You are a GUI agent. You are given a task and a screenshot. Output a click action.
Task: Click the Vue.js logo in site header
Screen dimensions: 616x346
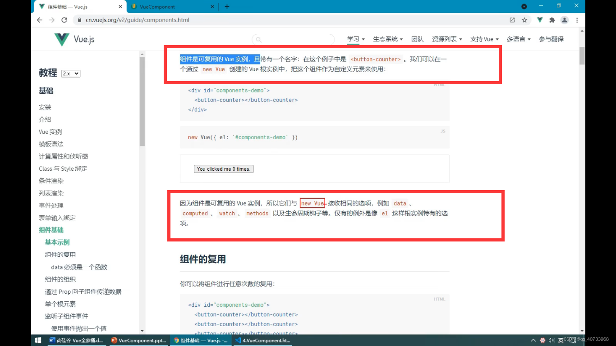pos(74,39)
